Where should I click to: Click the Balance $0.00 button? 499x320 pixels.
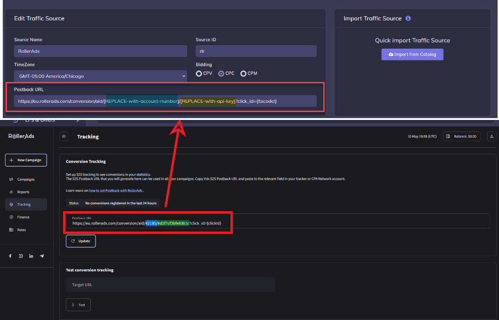(x=461, y=136)
